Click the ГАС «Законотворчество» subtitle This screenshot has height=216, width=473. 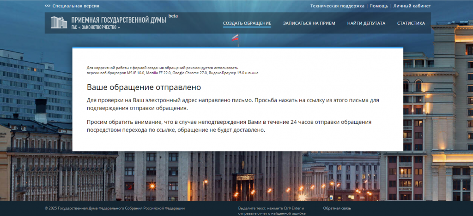(x=96, y=27)
